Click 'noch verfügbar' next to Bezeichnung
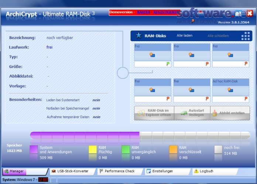 tap(60, 38)
